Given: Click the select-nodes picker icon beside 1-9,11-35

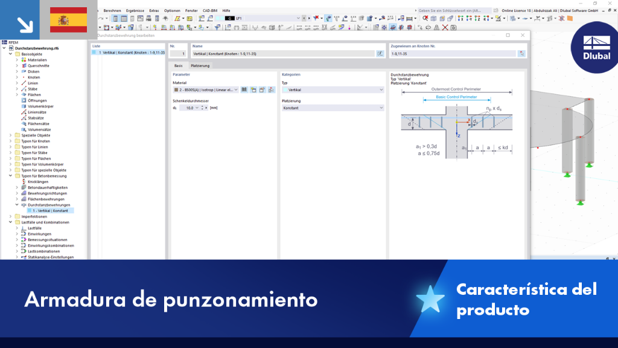Looking at the screenshot, I should coord(521,54).
